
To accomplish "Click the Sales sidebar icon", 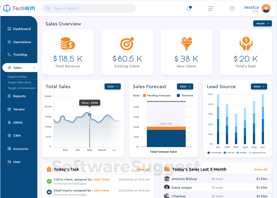I will (9, 67).
